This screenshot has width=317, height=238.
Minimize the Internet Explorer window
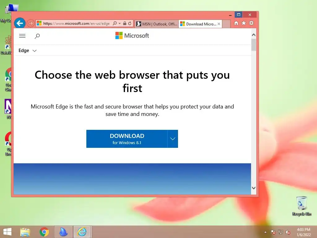coord(230,15)
